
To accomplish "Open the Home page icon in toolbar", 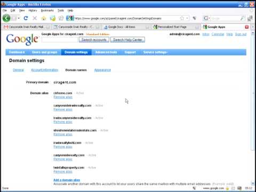I will click(44, 18).
